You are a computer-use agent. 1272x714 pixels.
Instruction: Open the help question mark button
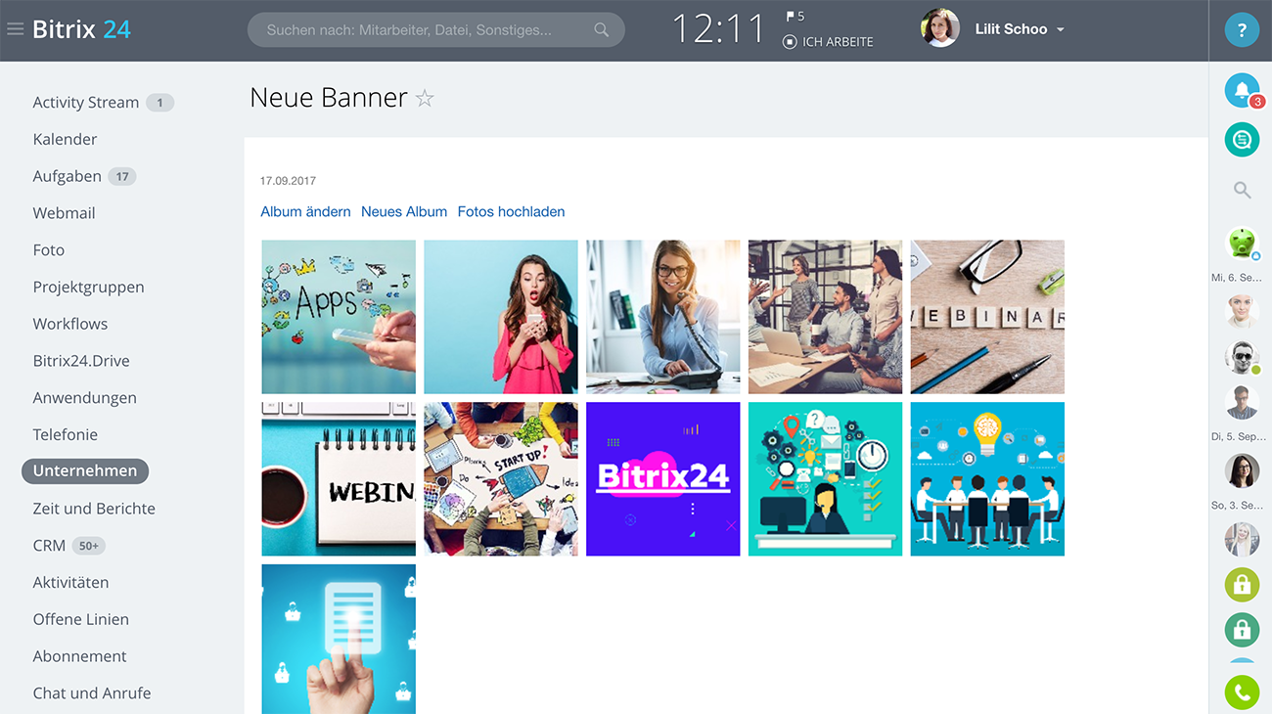(x=1242, y=30)
